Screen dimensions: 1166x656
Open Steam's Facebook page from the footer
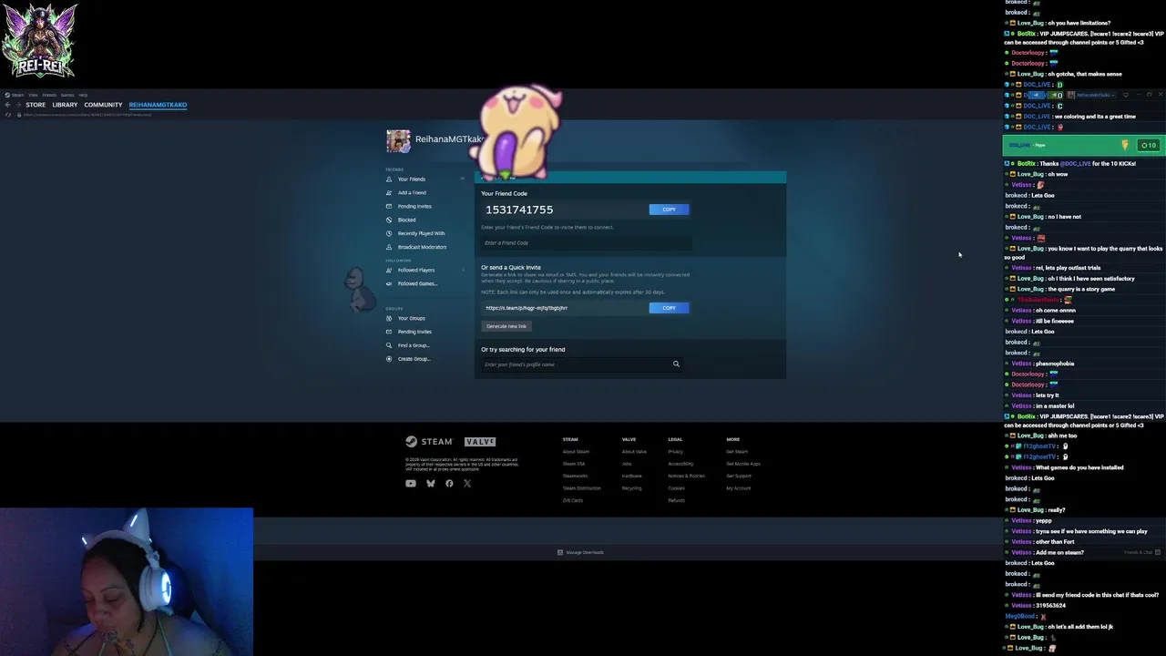449,484
